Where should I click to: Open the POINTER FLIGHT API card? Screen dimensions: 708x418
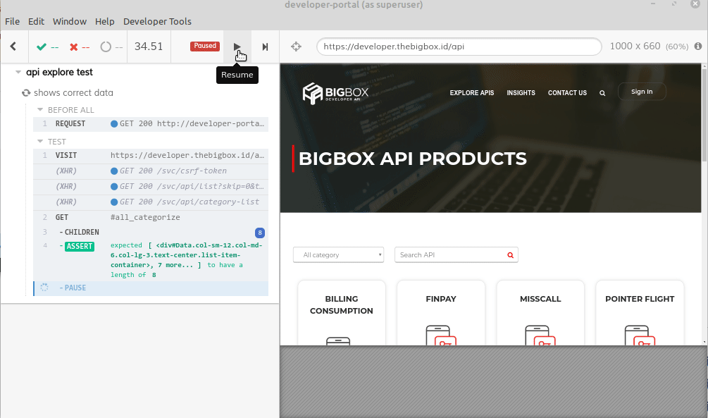click(640, 313)
